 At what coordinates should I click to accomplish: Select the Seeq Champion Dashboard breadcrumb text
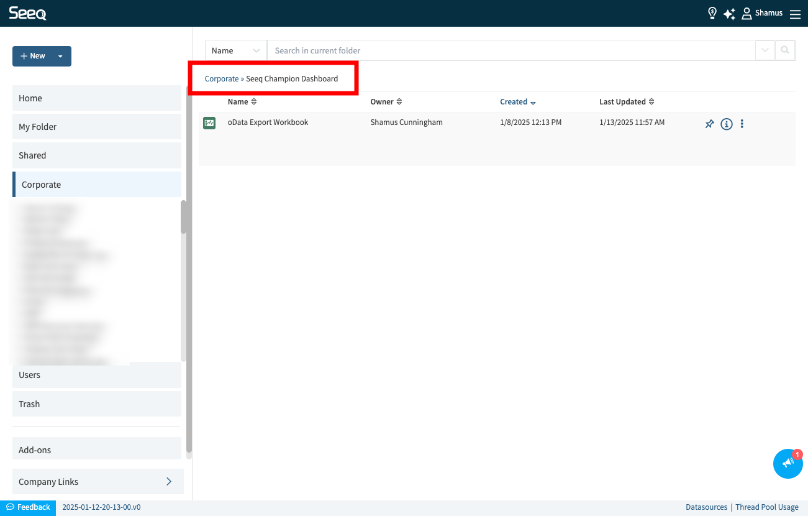pyautogui.click(x=292, y=79)
